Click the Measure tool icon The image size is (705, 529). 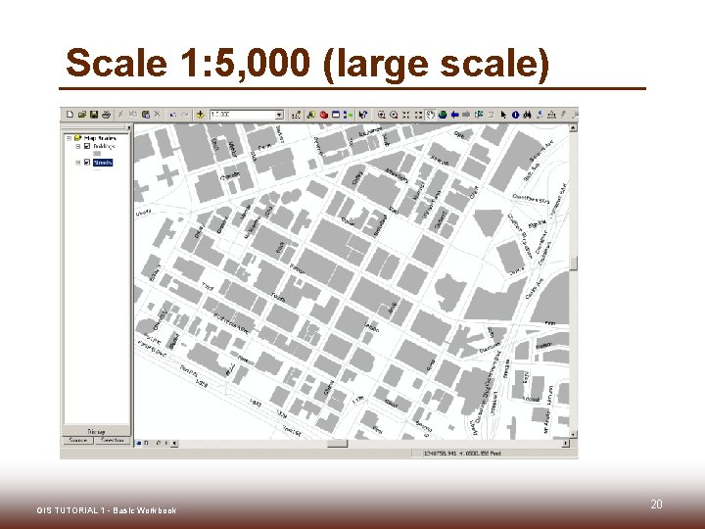click(551, 115)
